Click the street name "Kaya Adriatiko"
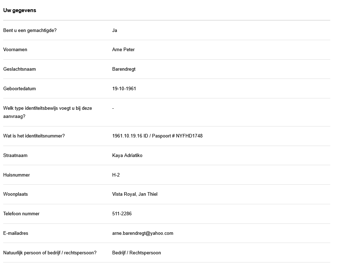The image size is (337, 265). [127, 155]
